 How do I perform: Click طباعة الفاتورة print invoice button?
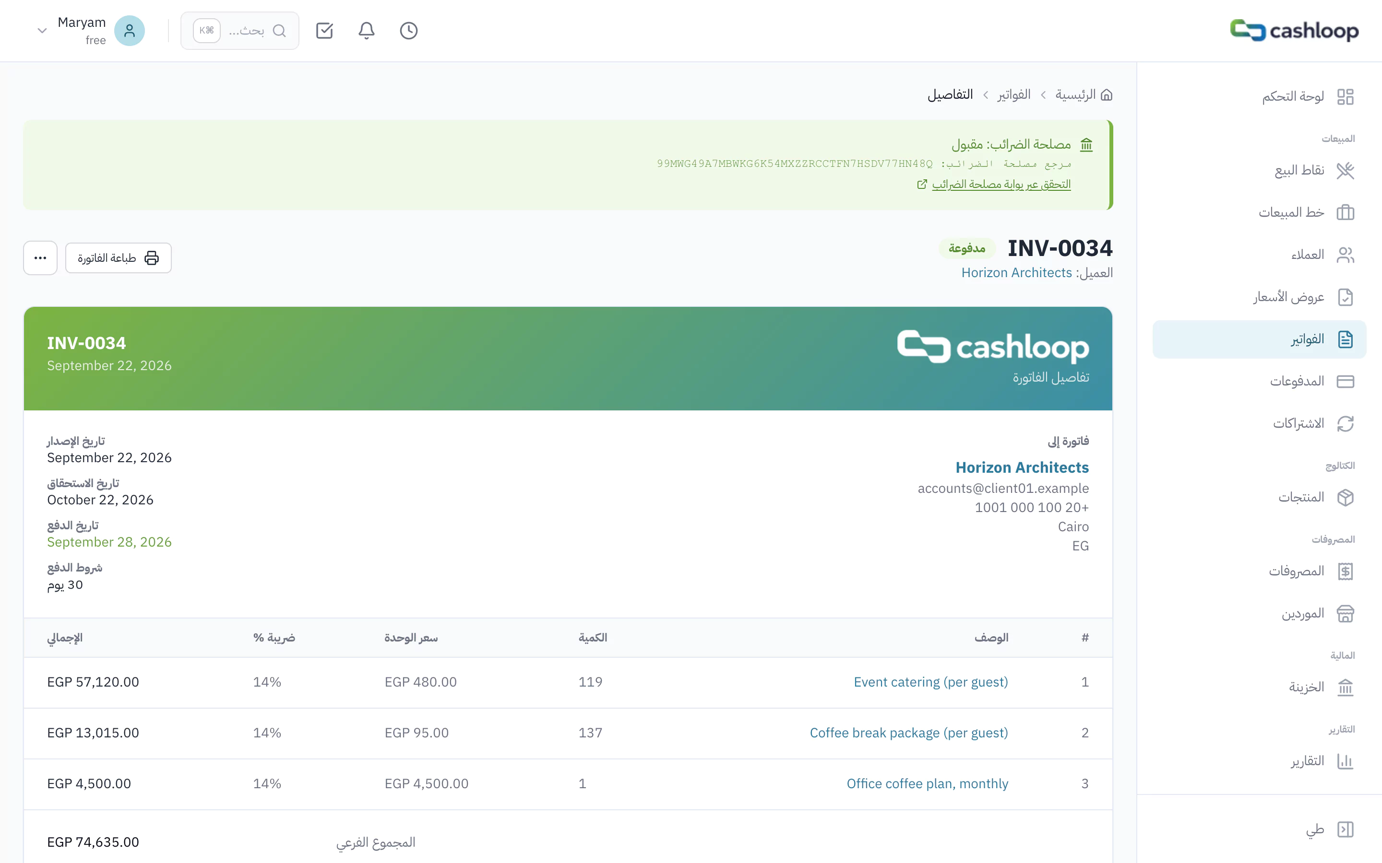pos(118,258)
